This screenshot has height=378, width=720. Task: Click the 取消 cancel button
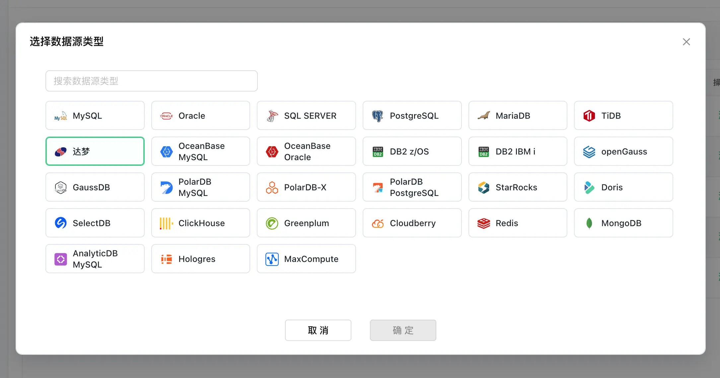318,330
